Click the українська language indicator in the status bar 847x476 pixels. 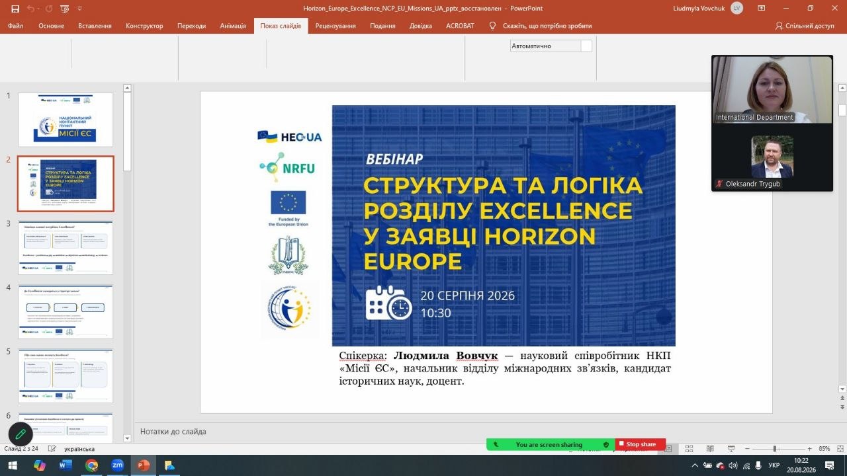[79, 449]
